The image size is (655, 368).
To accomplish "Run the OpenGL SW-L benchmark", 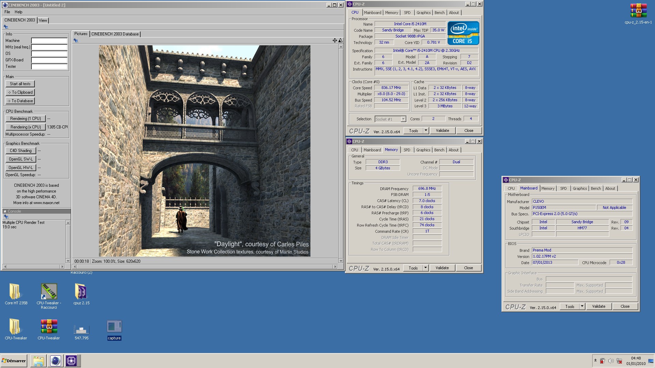I will (x=21, y=159).
